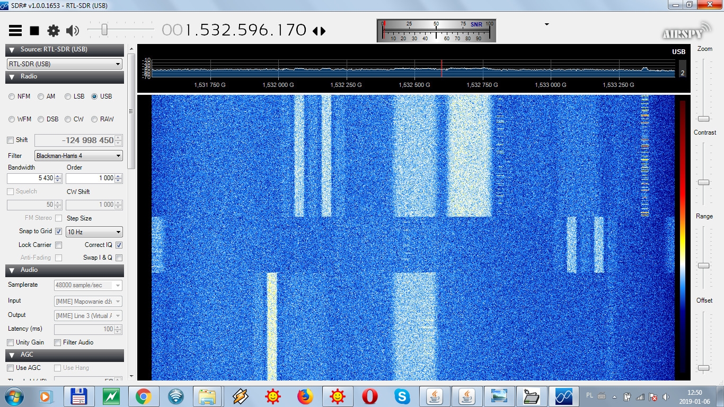Uncheck the Correct IQ checkbox

tap(119, 245)
